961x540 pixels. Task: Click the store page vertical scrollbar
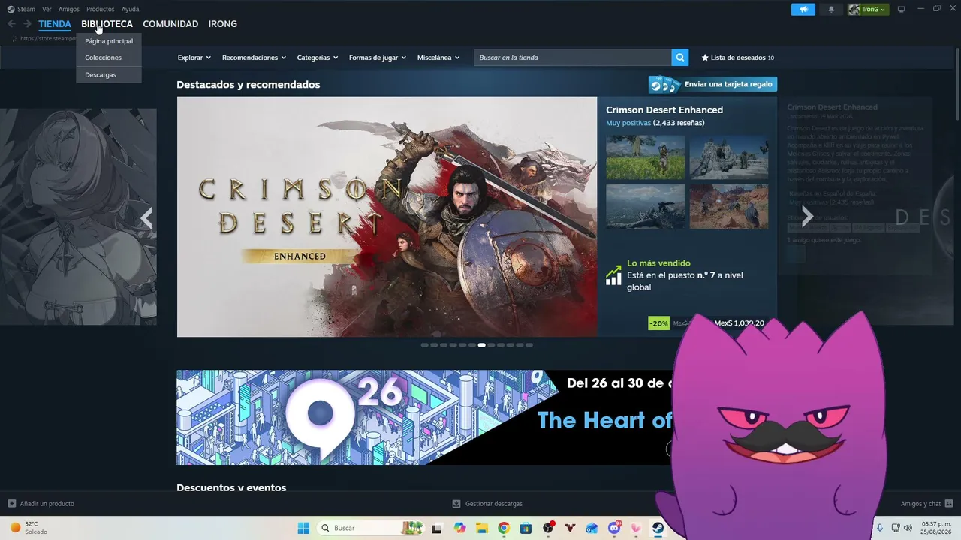957,82
